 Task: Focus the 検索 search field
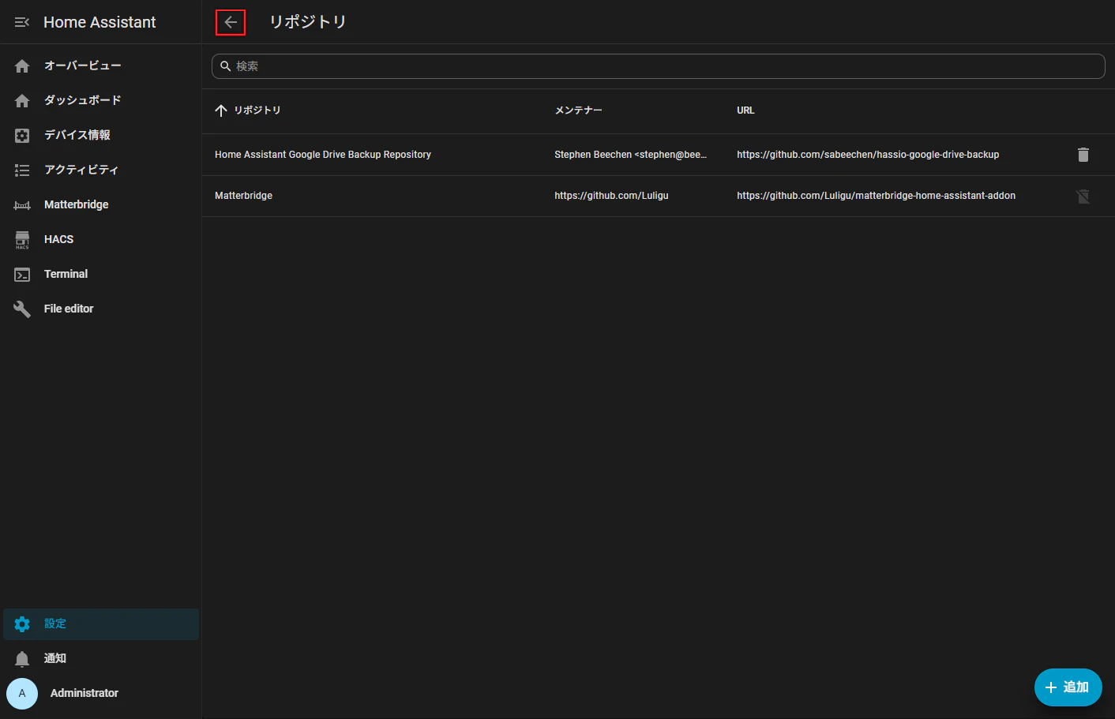658,66
